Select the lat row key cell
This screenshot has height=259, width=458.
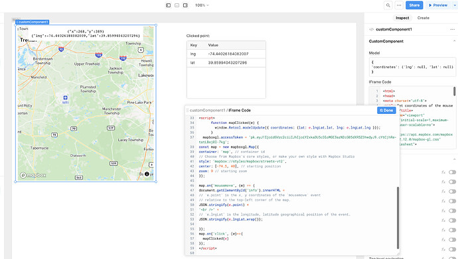(x=192, y=63)
